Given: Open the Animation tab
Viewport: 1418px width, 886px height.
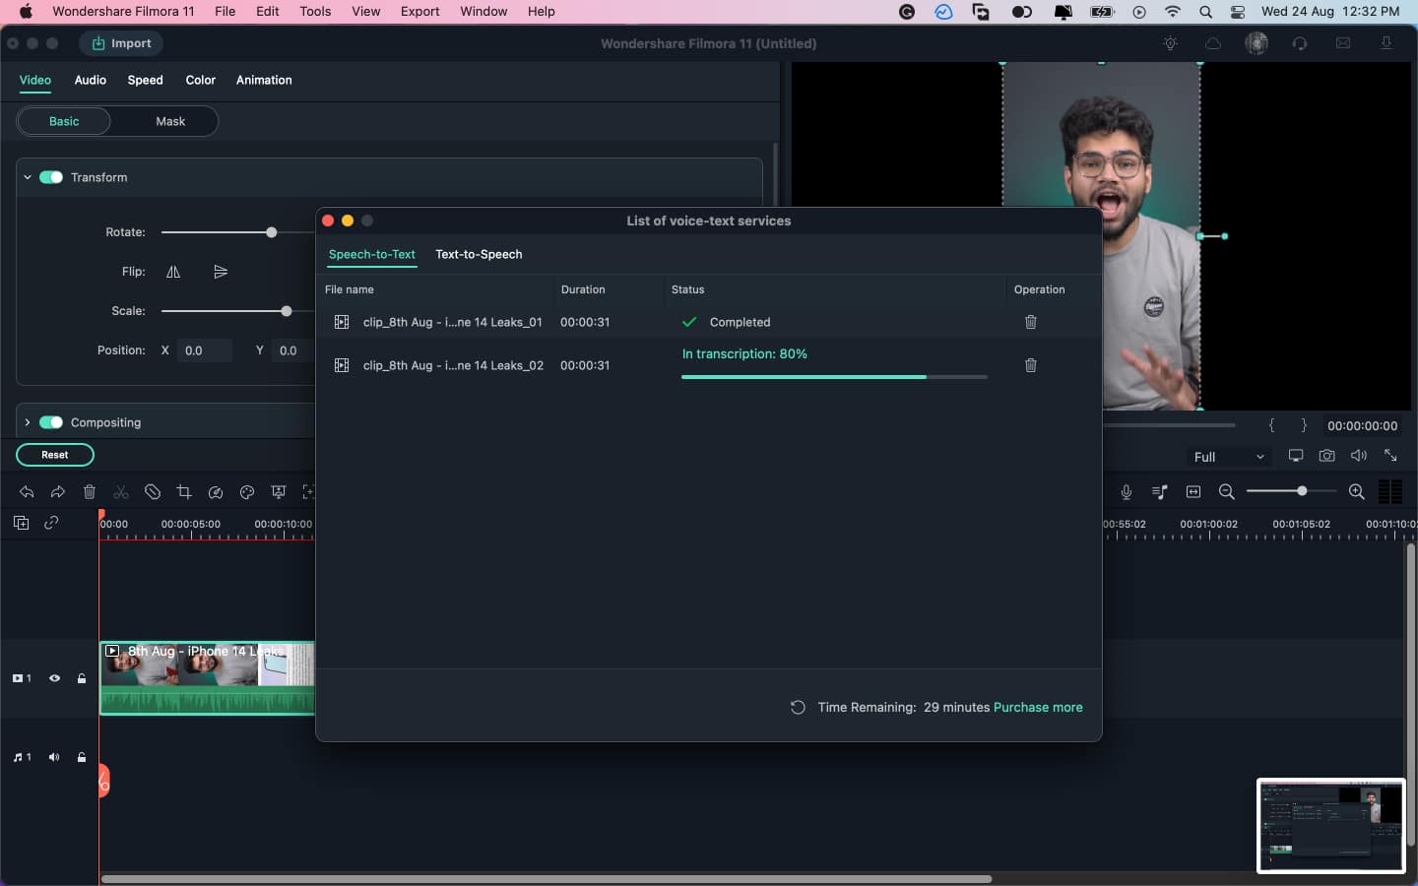Looking at the screenshot, I should click(x=264, y=80).
